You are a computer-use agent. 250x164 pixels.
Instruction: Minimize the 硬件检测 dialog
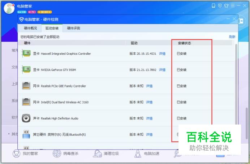[228, 19]
